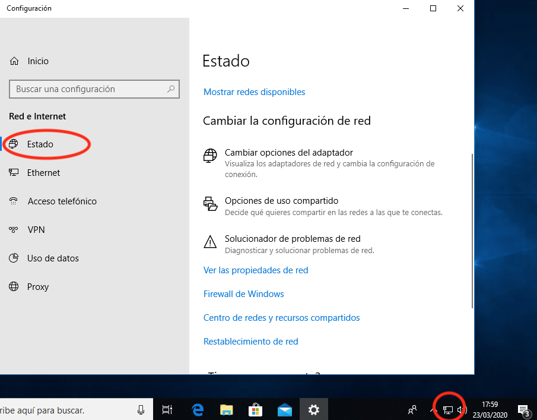This screenshot has height=420, width=537.
Task: Click the adapter globe icon next to Cambiar opciones
Action: [210, 156]
